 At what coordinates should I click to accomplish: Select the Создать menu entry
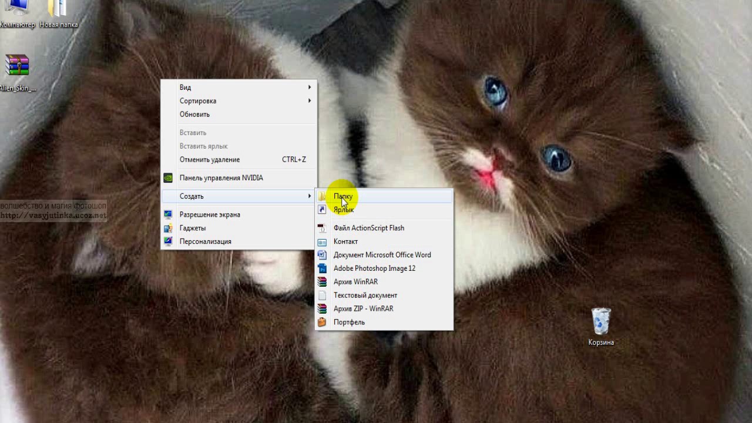pyautogui.click(x=239, y=196)
